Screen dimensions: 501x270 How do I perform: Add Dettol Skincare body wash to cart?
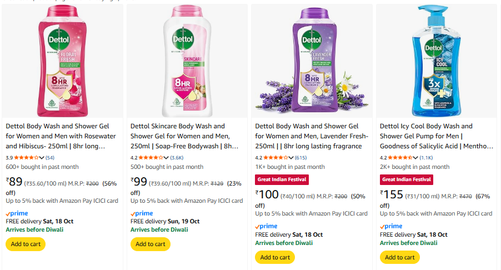point(151,244)
